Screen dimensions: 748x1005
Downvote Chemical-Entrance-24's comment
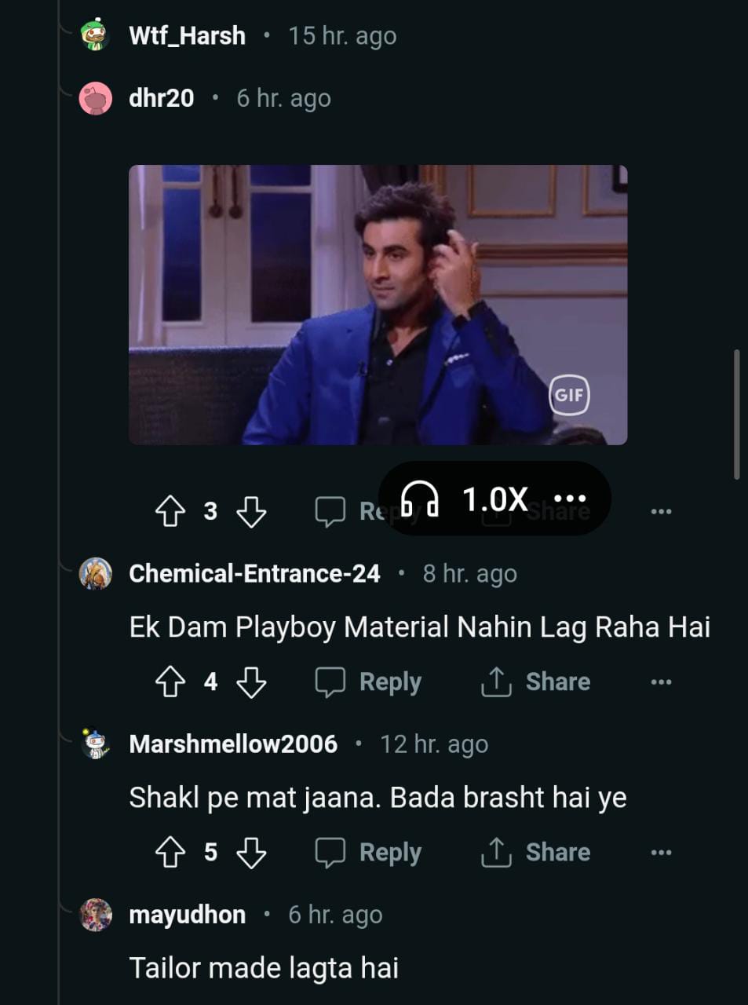point(251,682)
